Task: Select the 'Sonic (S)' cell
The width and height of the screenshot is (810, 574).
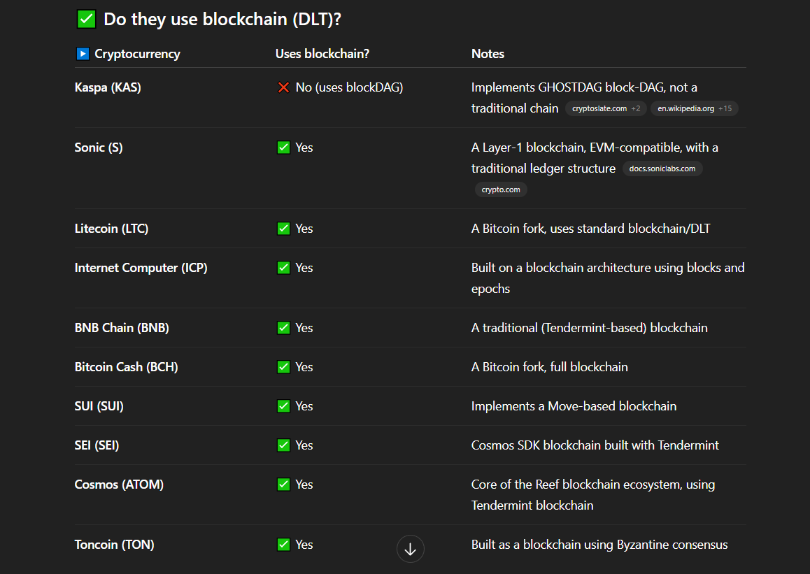Action: pos(99,148)
